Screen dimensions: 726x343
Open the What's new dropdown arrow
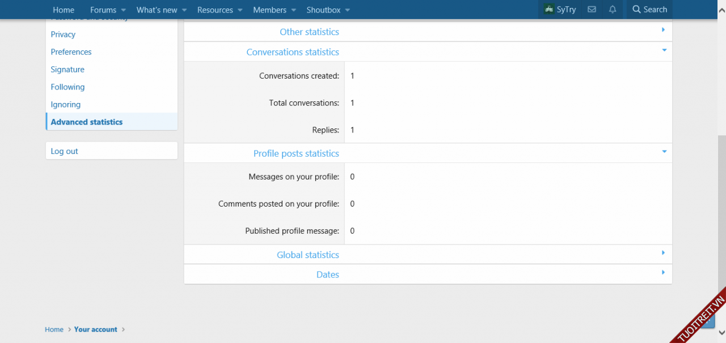(184, 10)
